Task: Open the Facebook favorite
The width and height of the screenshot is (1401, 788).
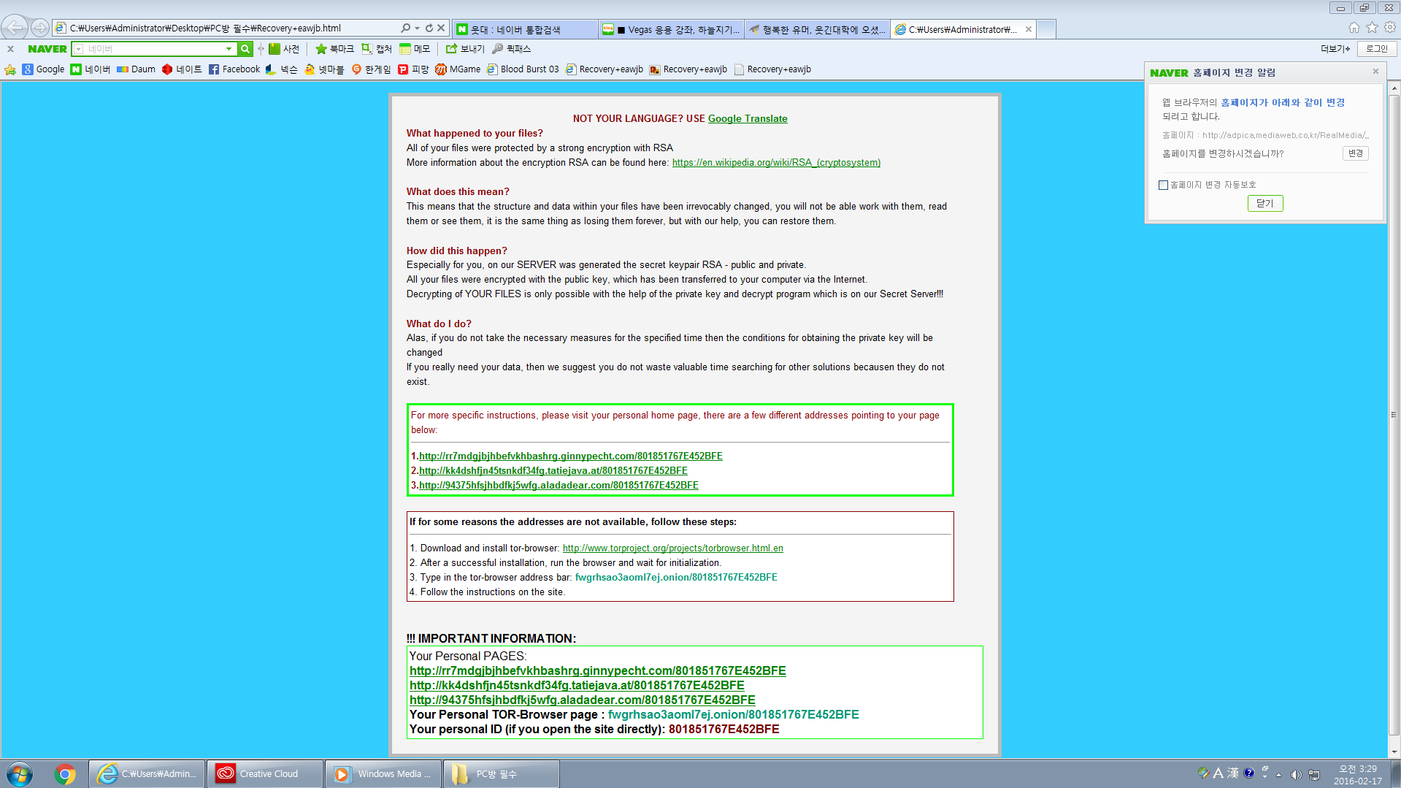Action: click(234, 69)
